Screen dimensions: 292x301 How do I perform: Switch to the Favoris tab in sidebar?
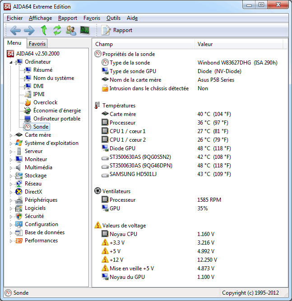coord(37,44)
